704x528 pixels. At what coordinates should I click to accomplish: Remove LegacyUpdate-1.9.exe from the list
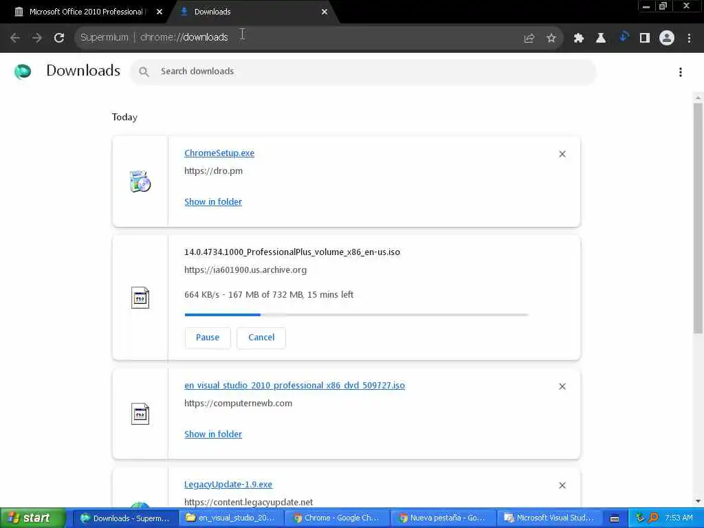562,486
